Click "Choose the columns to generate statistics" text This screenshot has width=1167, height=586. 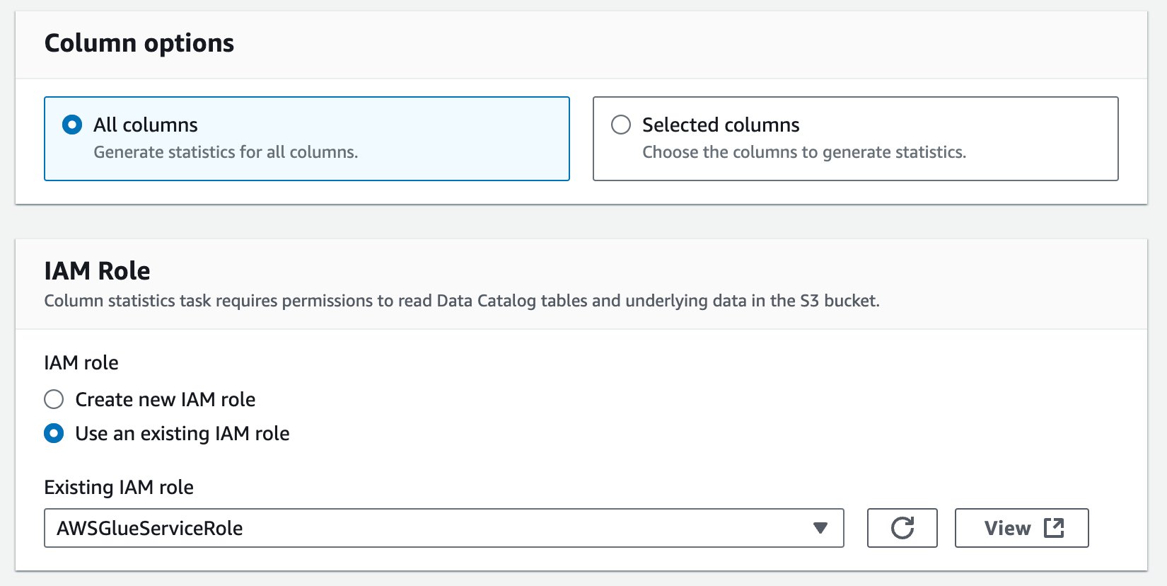tap(803, 152)
